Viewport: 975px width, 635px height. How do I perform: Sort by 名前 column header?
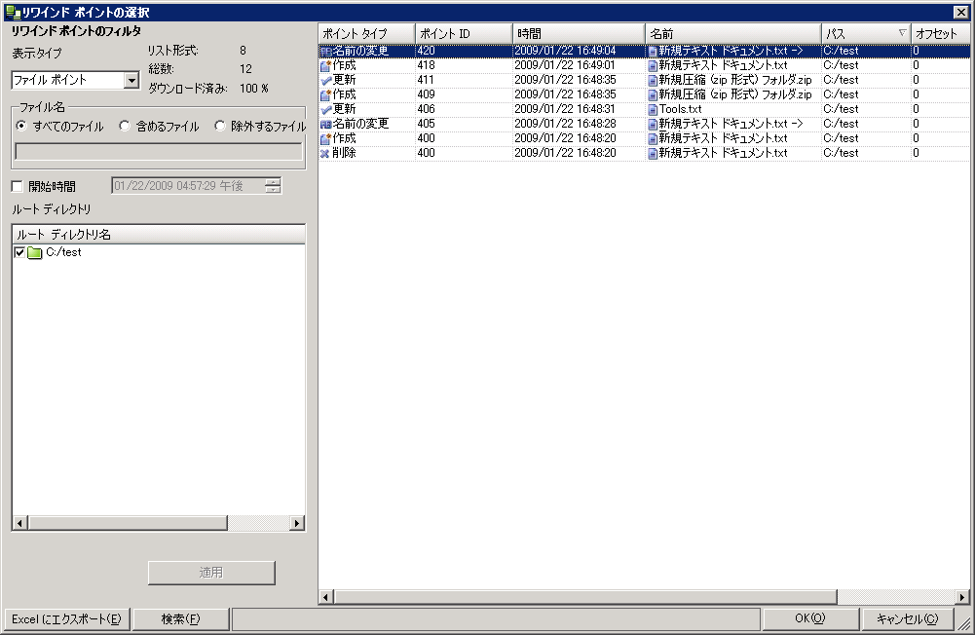tap(733, 33)
